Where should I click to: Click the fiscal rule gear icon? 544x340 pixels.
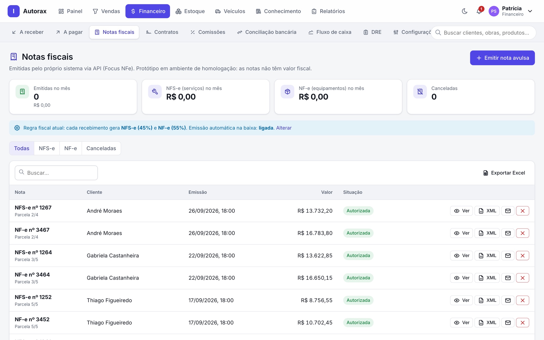click(x=17, y=128)
